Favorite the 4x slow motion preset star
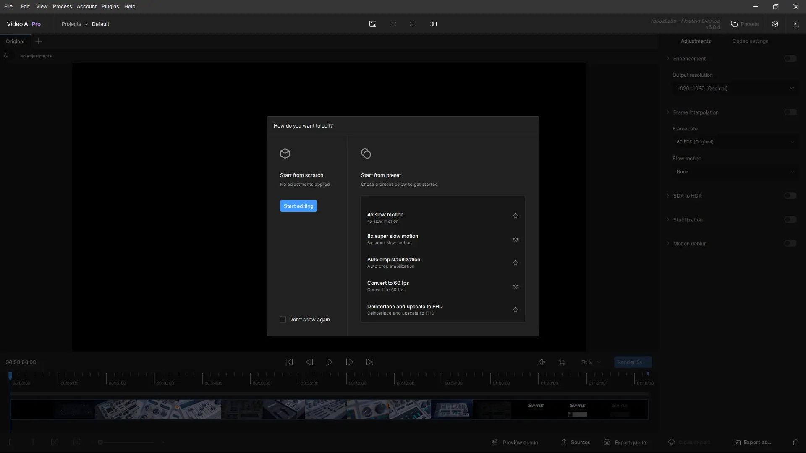This screenshot has width=806, height=453. (515, 216)
